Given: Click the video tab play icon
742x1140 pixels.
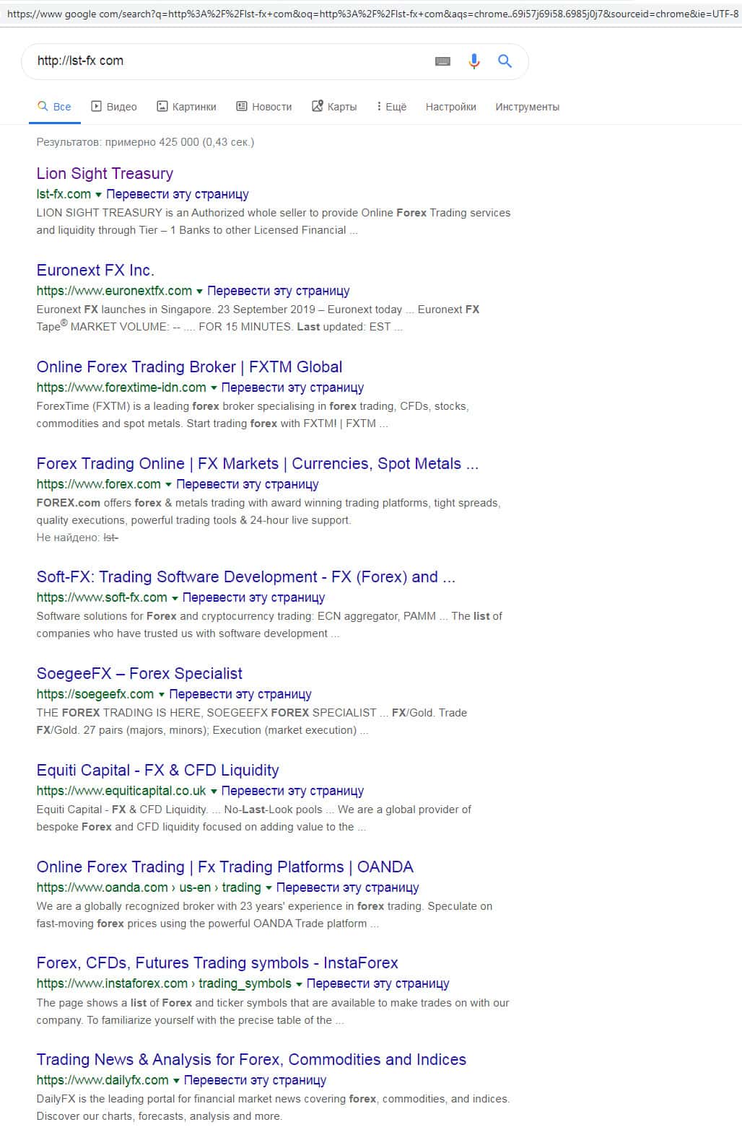Looking at the screenshot, I should tap(96, 106).
